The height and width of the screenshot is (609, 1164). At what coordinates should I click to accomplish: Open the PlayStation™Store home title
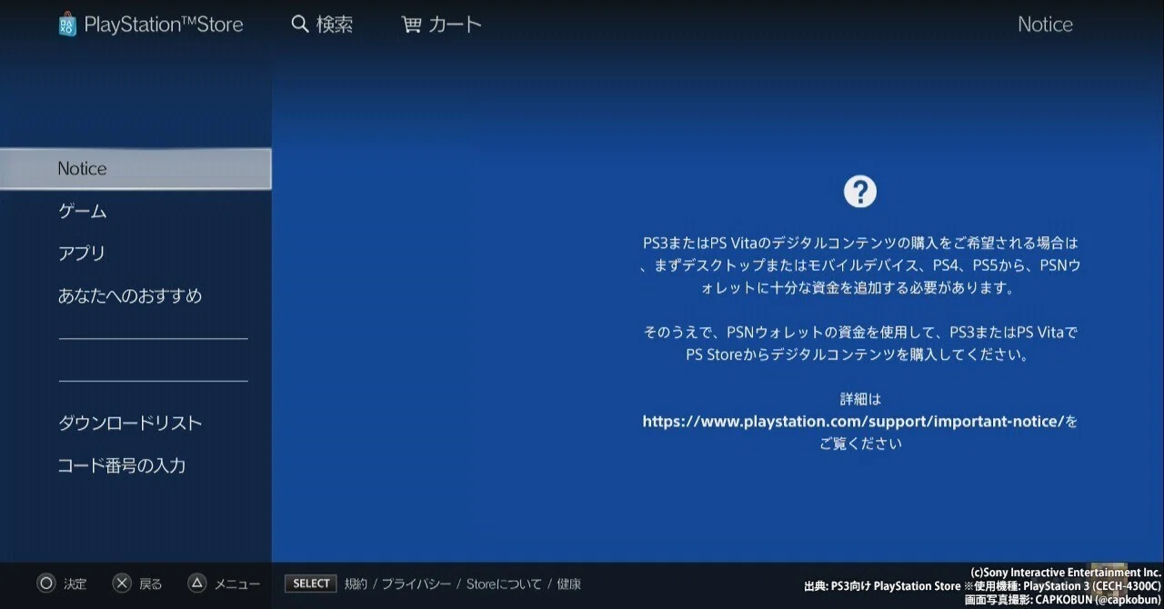point(164,25)
